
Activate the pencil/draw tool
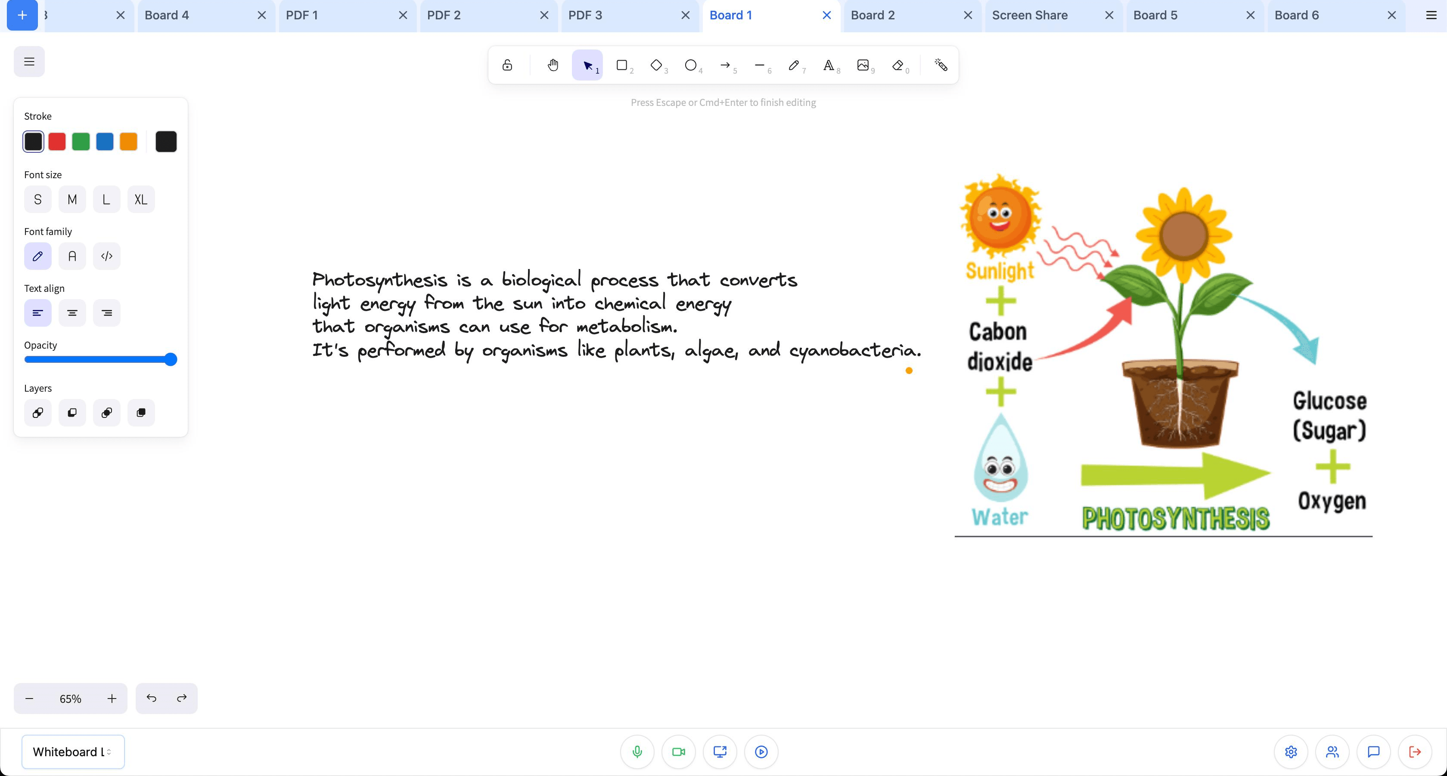tap(793, 65)
